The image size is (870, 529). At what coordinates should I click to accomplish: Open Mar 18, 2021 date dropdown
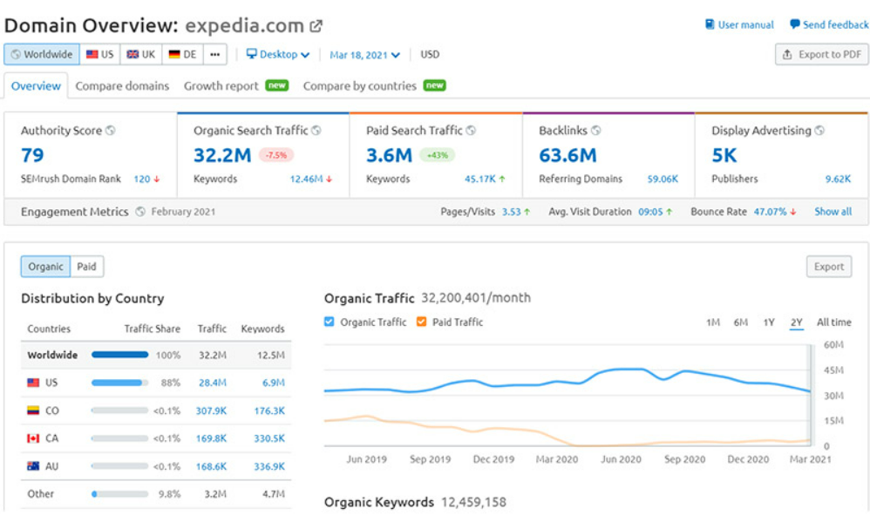(x=364, y=55)
